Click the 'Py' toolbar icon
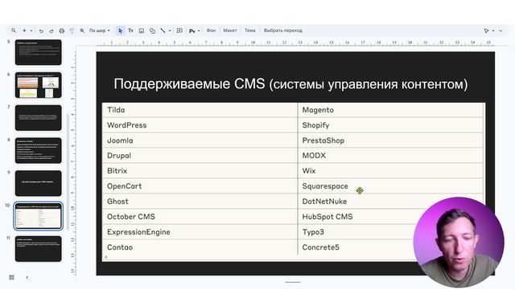 pyautogui.click(x=192, y=31)
